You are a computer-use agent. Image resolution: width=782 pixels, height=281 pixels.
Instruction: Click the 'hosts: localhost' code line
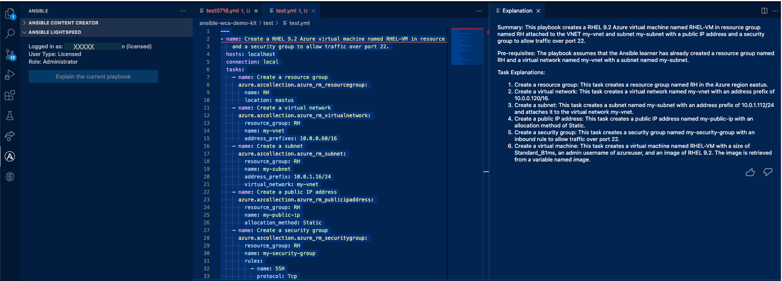[x=251, y=54]
